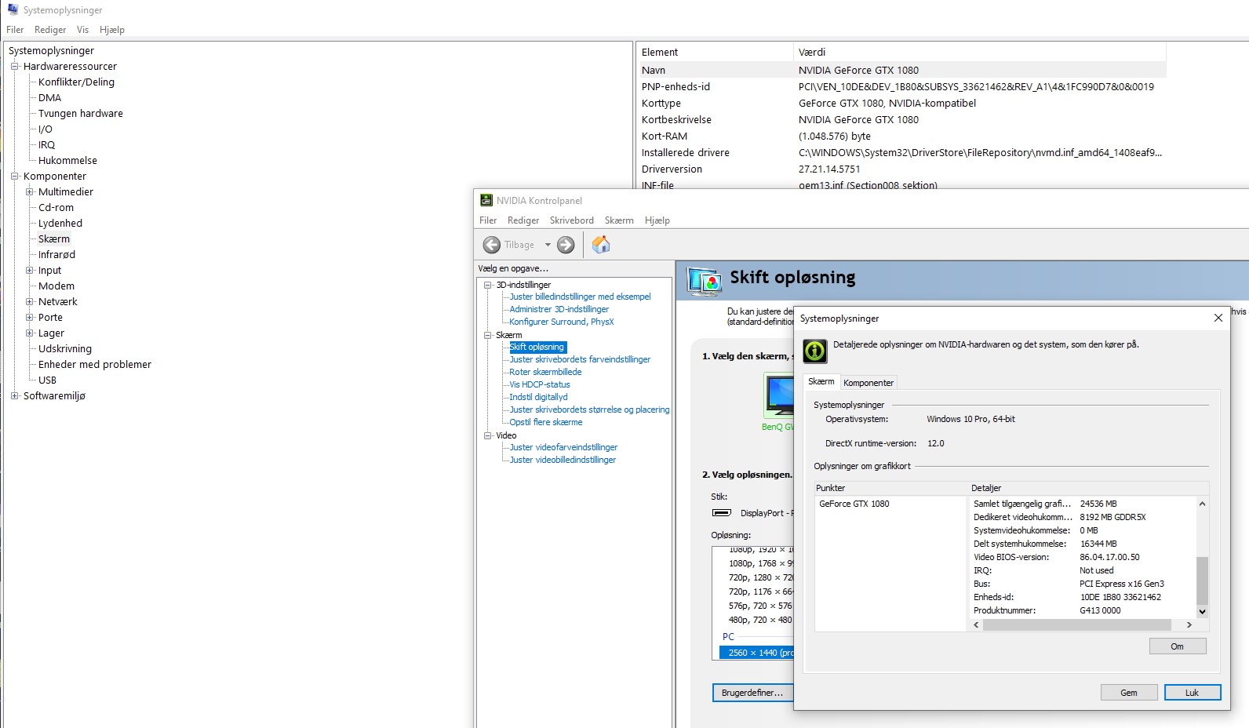Image resolution: width=1249 pixels, height=728 pixels.
Task: Open Filer menu in NVIDIA Kontrolpanel
Action: [x=488, y=220]
